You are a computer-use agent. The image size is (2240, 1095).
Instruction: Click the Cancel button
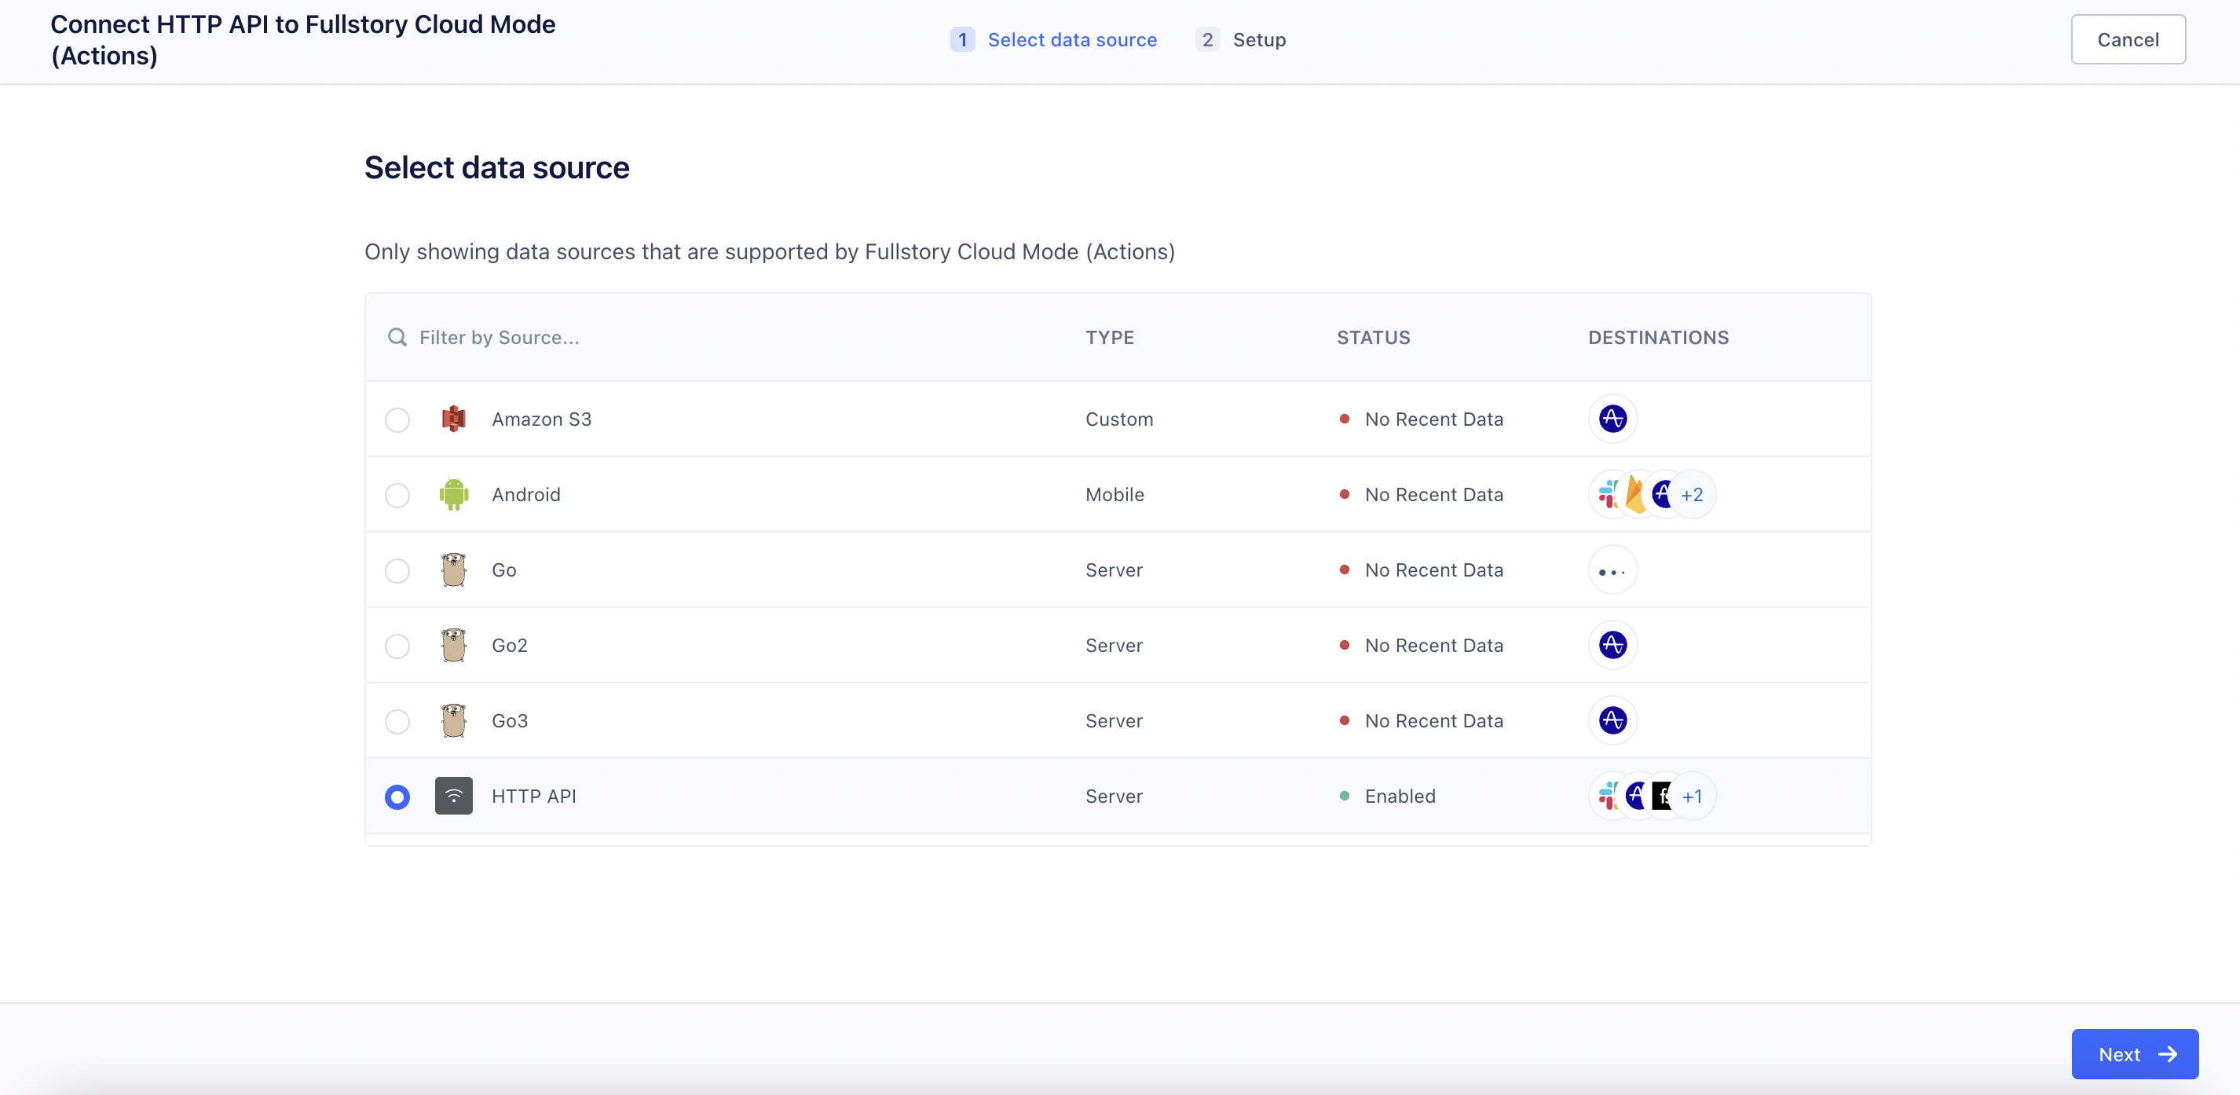click(x=2128, y=40)
